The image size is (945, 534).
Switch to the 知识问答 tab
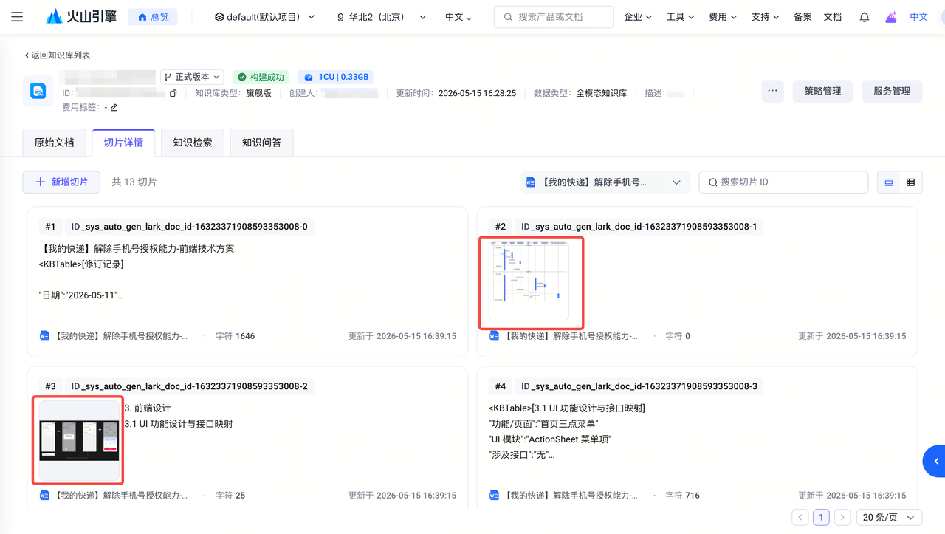[261, 143]
